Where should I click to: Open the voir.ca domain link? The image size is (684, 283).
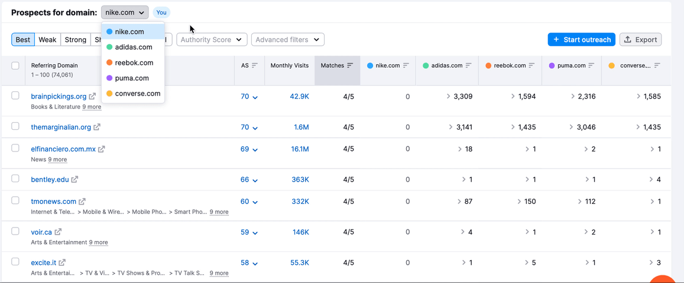(x=41, y=232)
